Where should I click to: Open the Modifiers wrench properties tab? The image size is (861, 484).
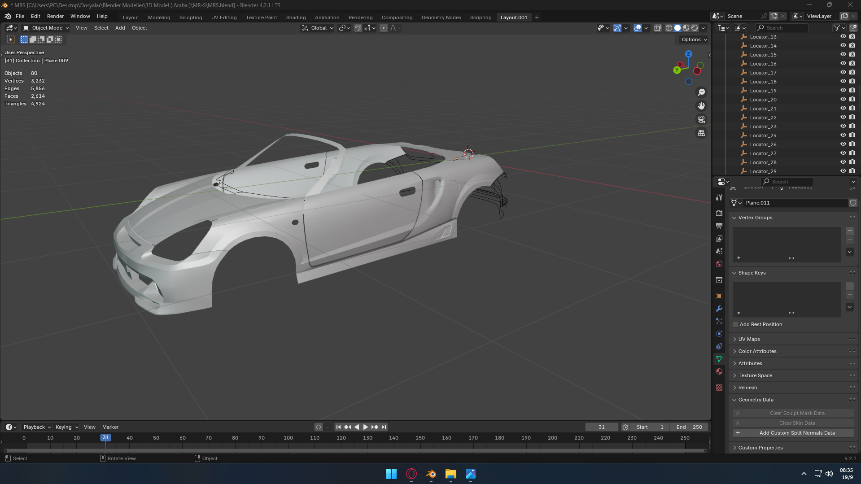click(719, 309)
